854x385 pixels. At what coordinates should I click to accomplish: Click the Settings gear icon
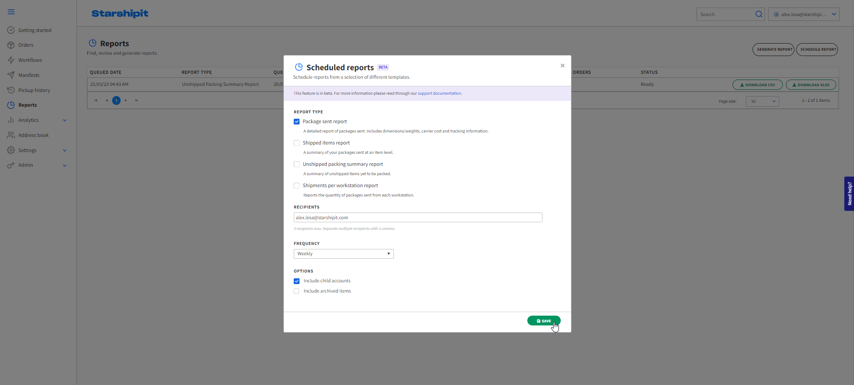(x=11, y=150)
